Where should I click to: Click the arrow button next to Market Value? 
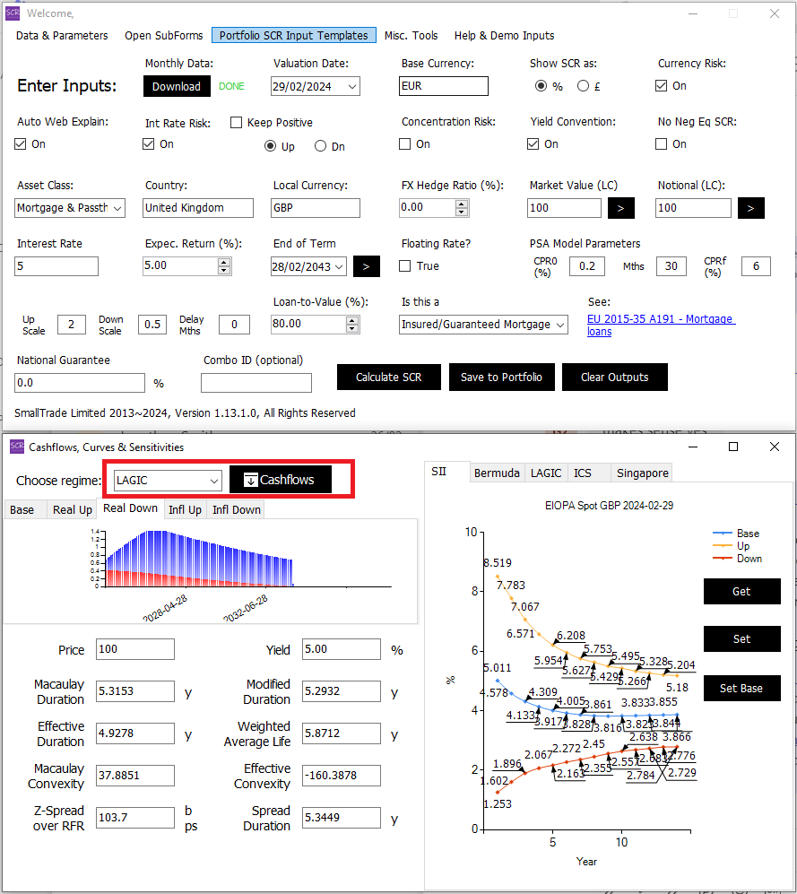coord(621,208)
